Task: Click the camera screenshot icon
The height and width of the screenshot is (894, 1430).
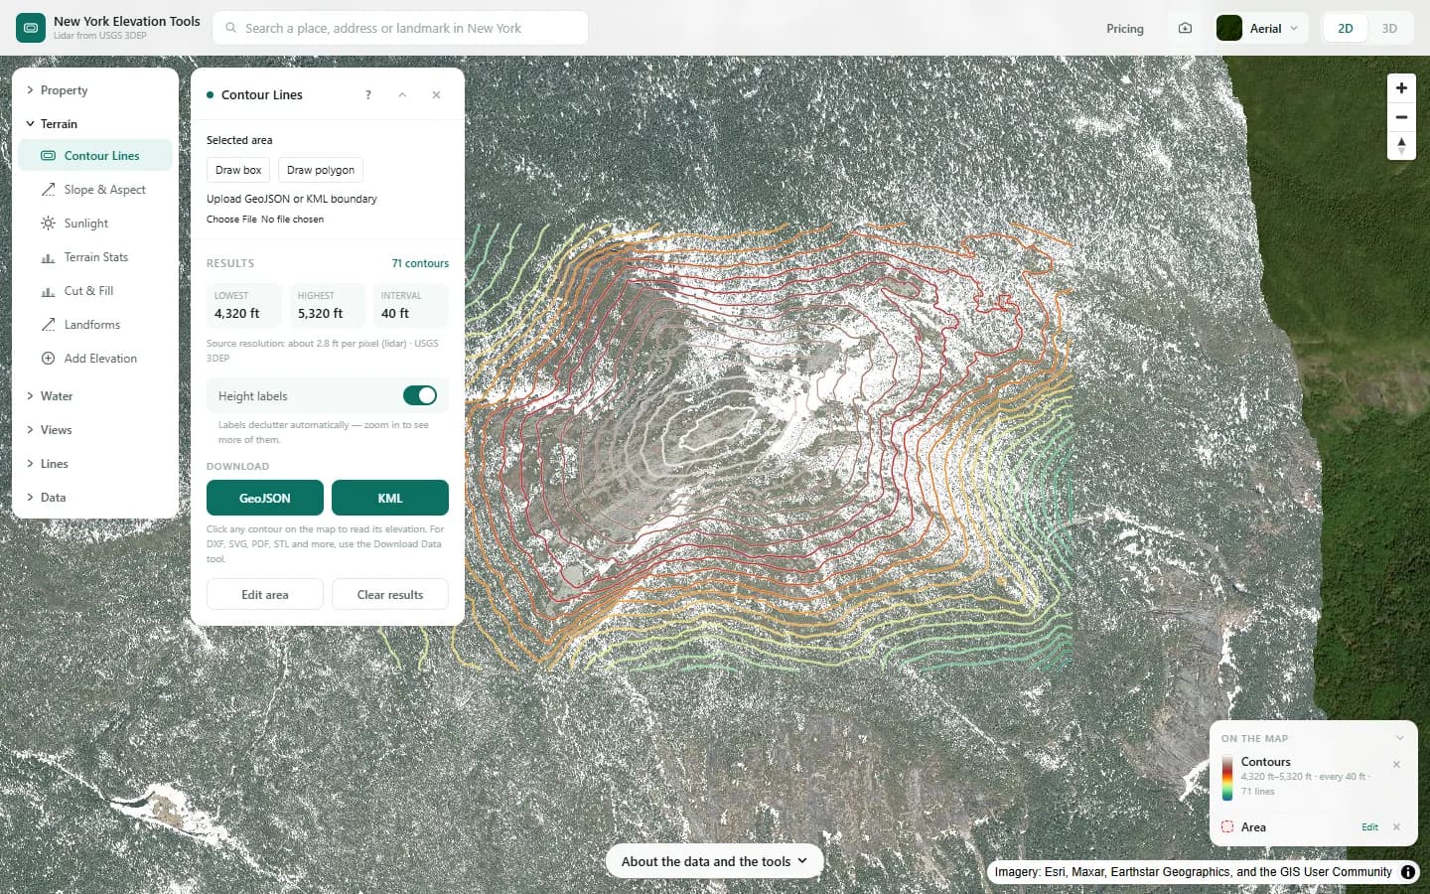Action: [x=1185, y=28]
